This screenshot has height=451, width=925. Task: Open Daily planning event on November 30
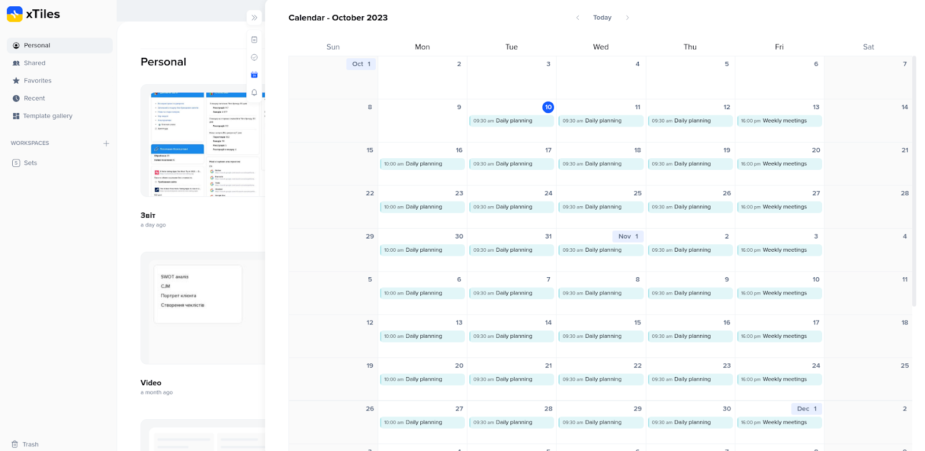[690, 423]
